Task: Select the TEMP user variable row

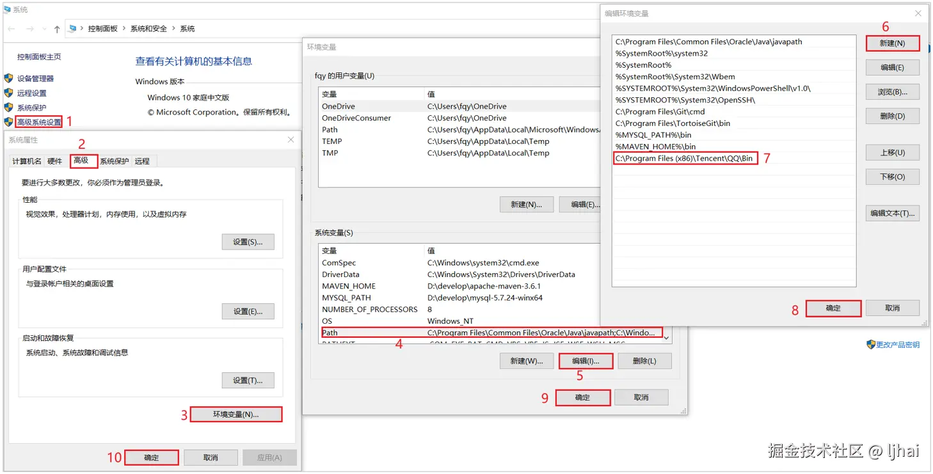Action: coord(459,141)
